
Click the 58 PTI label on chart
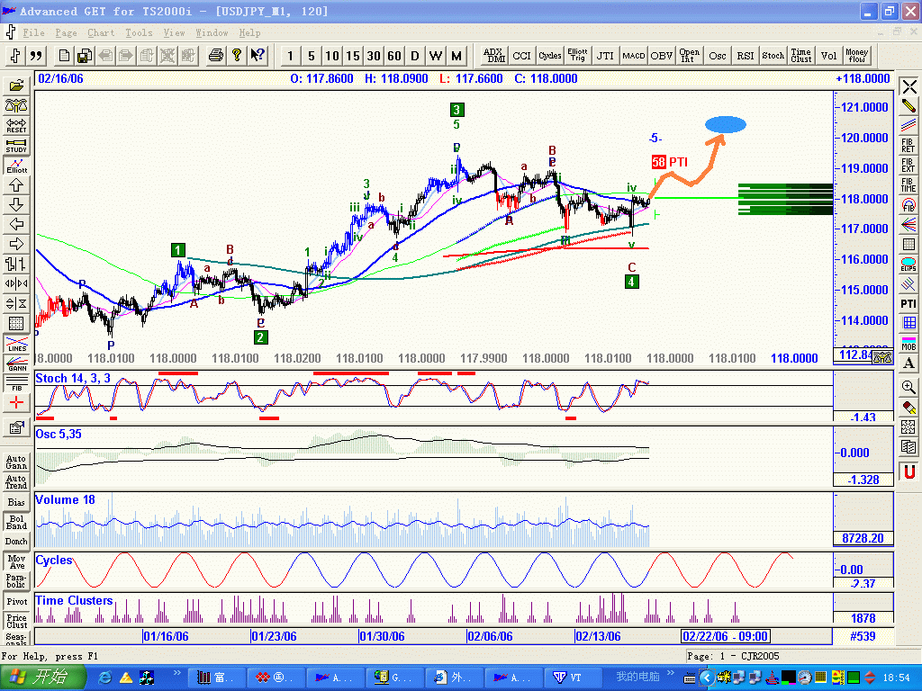click(x=670, y=162)
